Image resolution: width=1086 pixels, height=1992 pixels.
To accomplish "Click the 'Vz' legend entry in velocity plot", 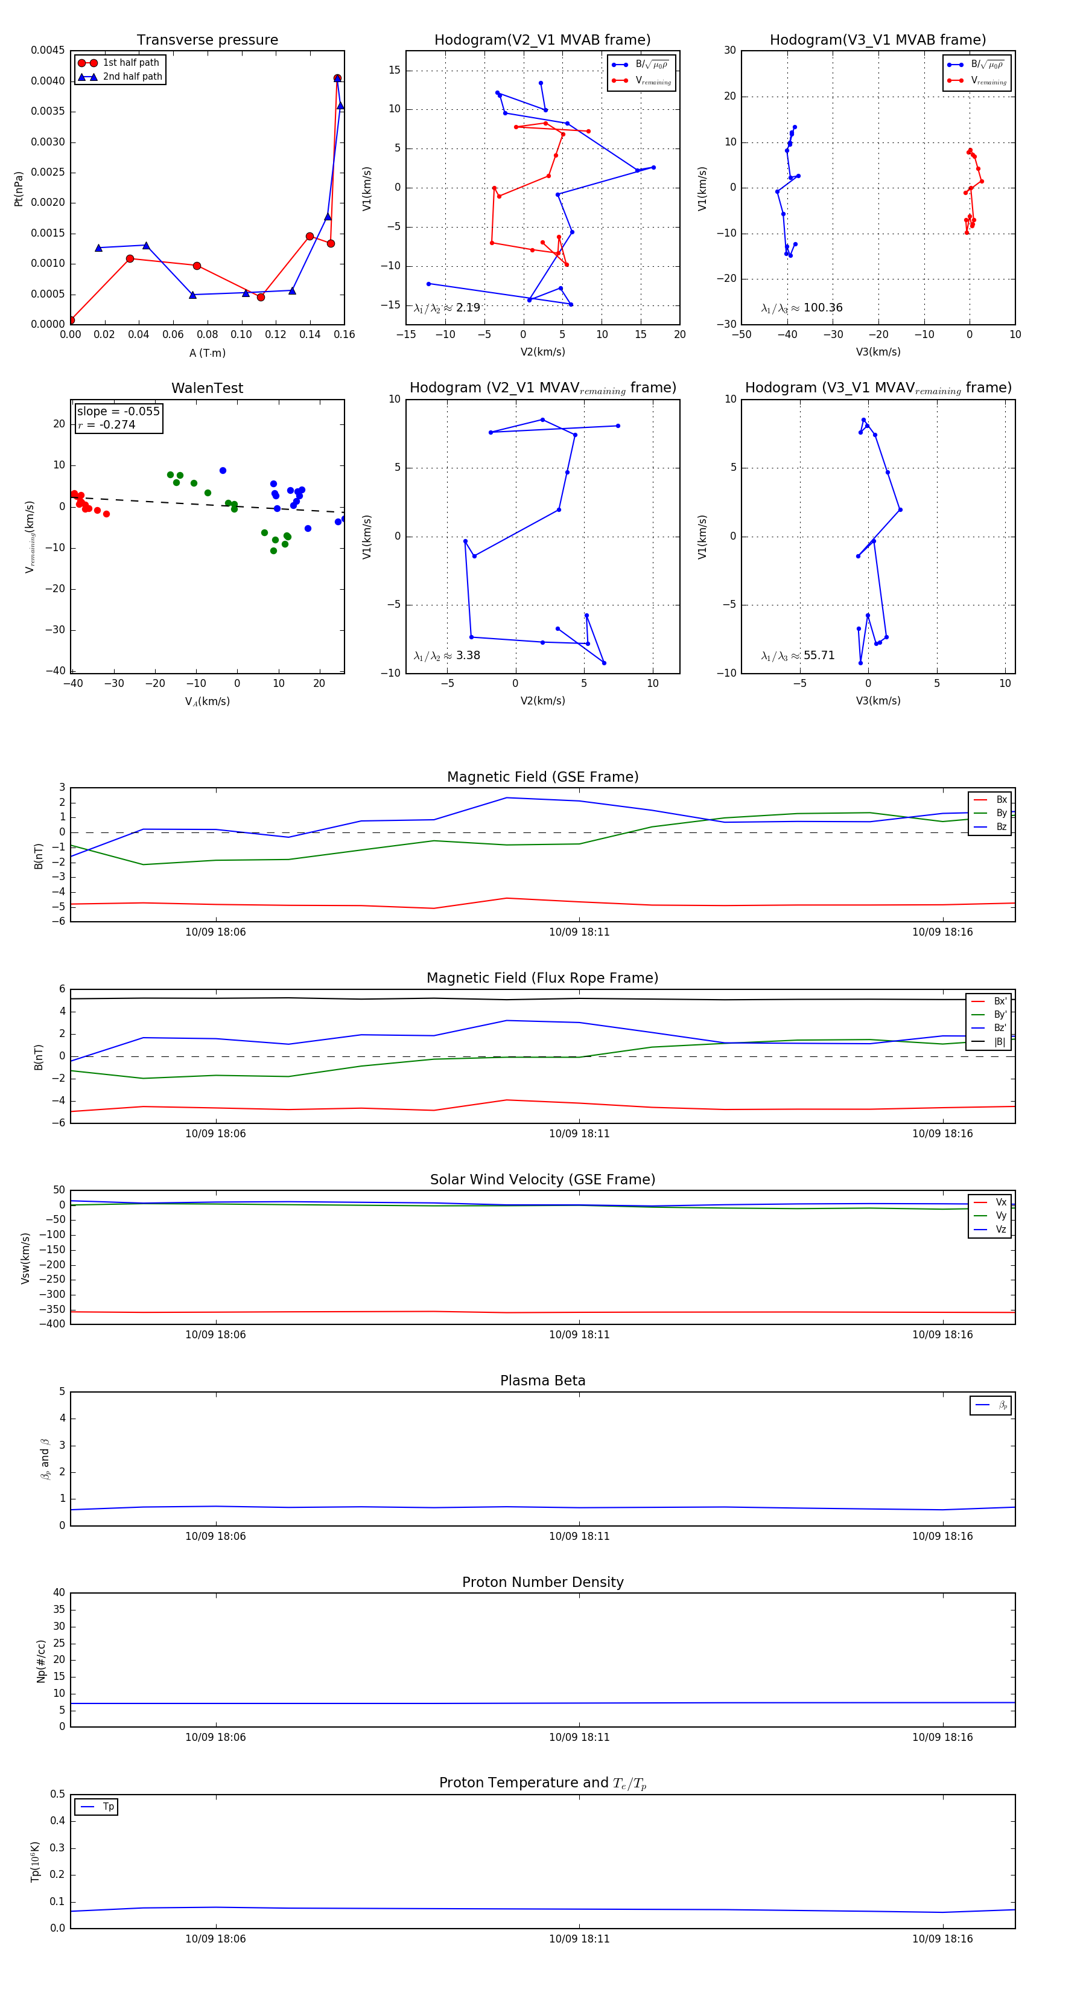I will coord(990,1230).
